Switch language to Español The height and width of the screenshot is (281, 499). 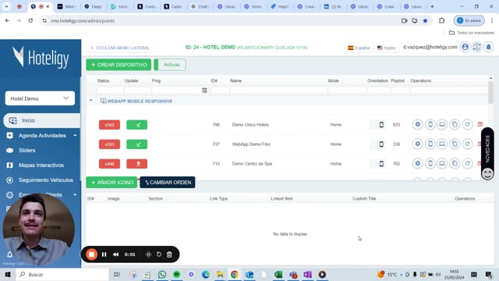(359, 48)
